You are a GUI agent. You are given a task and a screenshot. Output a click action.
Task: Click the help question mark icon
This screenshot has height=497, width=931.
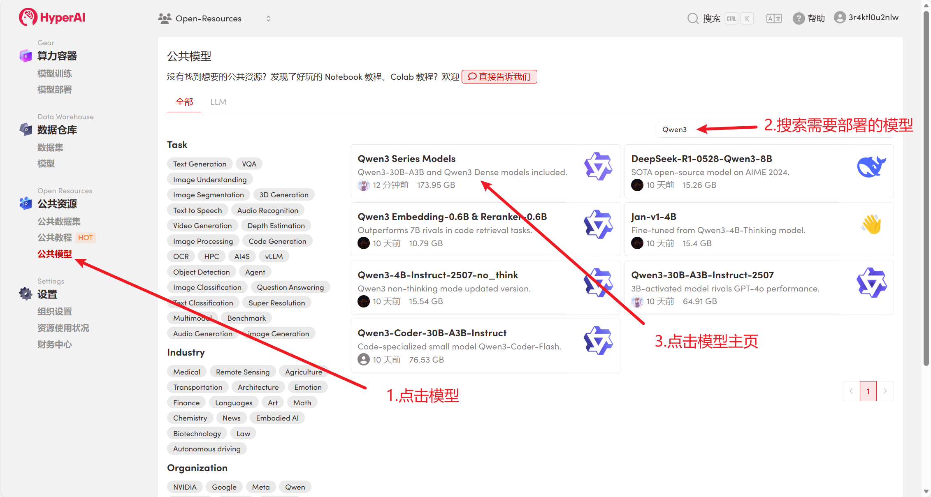(x=799, y=18)
